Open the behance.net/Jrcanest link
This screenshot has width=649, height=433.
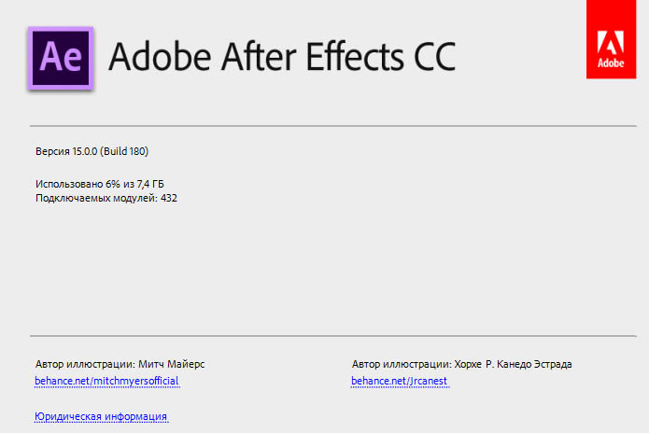click(400, 382)
